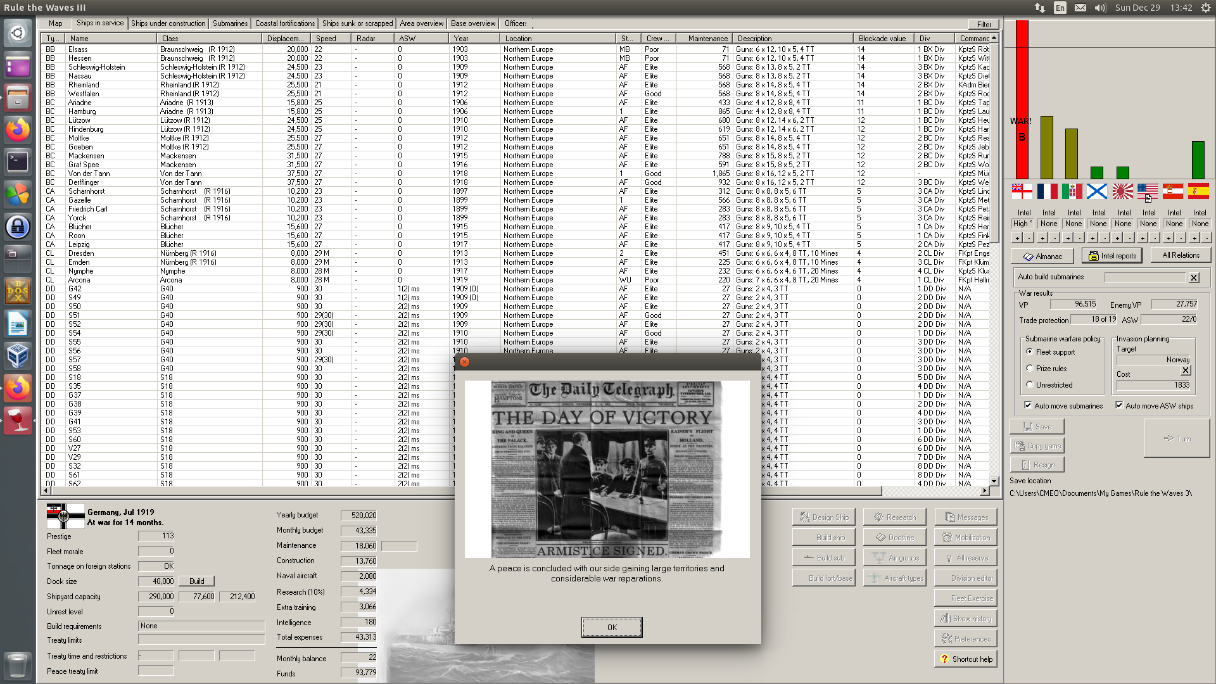Screen dimensions: 1216x684
Task: Decrease intel level on Spain
Action: (1206, 238)
